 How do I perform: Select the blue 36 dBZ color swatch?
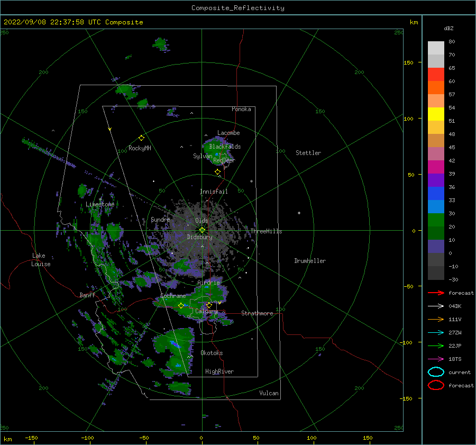436,193
